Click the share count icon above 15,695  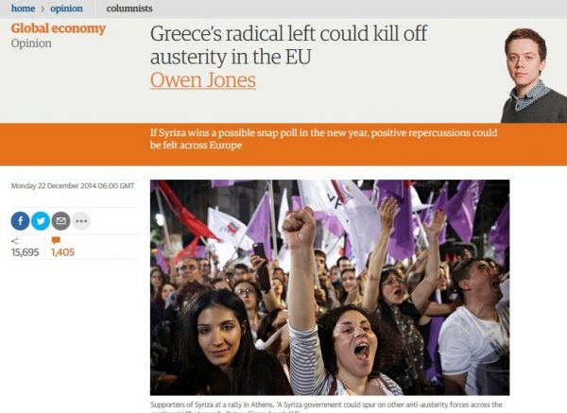15,241
